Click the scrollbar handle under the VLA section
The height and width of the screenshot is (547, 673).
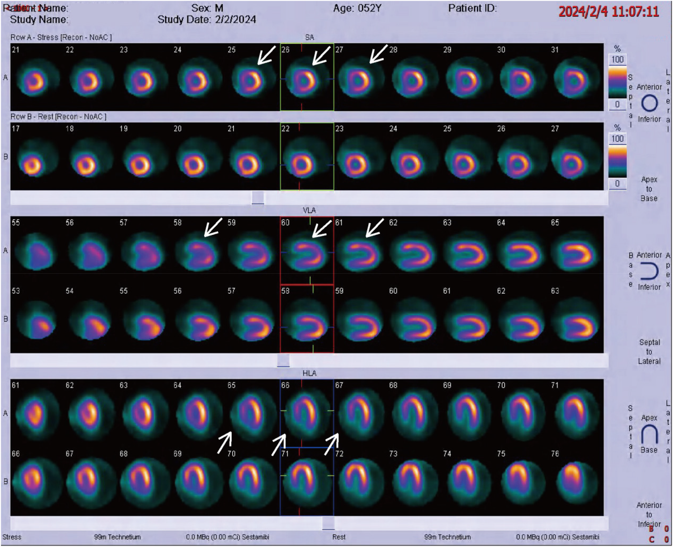point(283,360)
